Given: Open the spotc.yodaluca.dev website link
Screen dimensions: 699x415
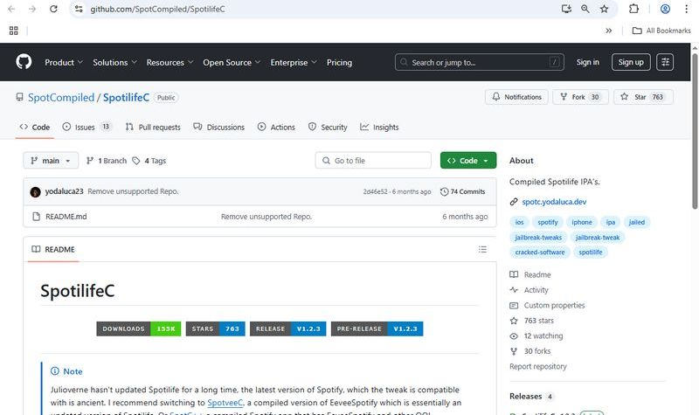Looking at the screenshot, I should [554, 202].
